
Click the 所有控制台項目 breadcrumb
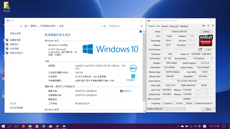point(48,26)
